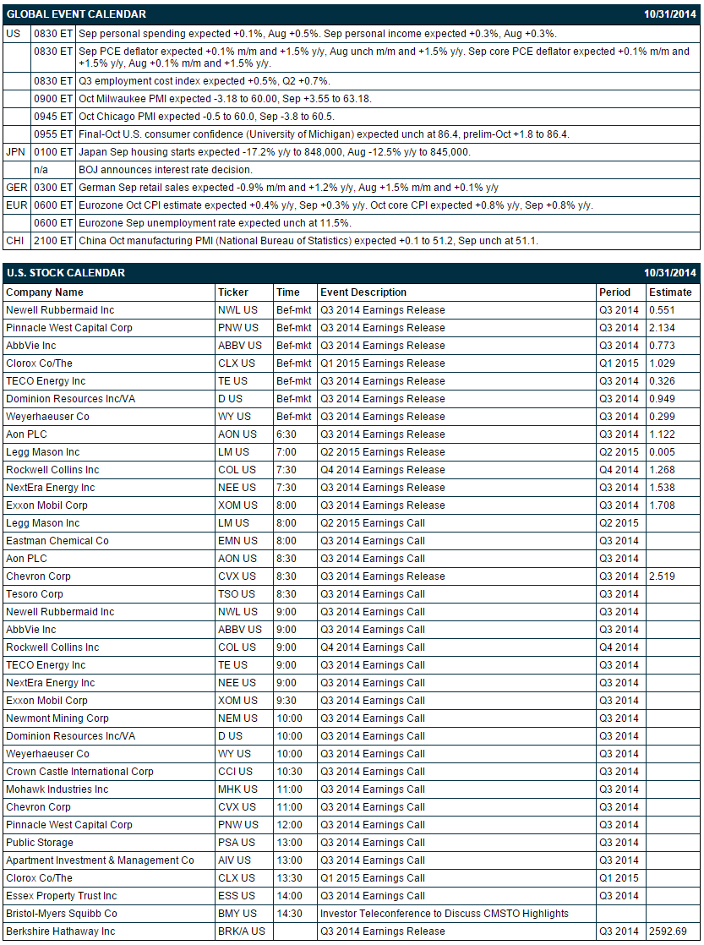Select the Essex Property Trust Inc row
The width and height of the screenshot is (704, 945).
[352, 896]
